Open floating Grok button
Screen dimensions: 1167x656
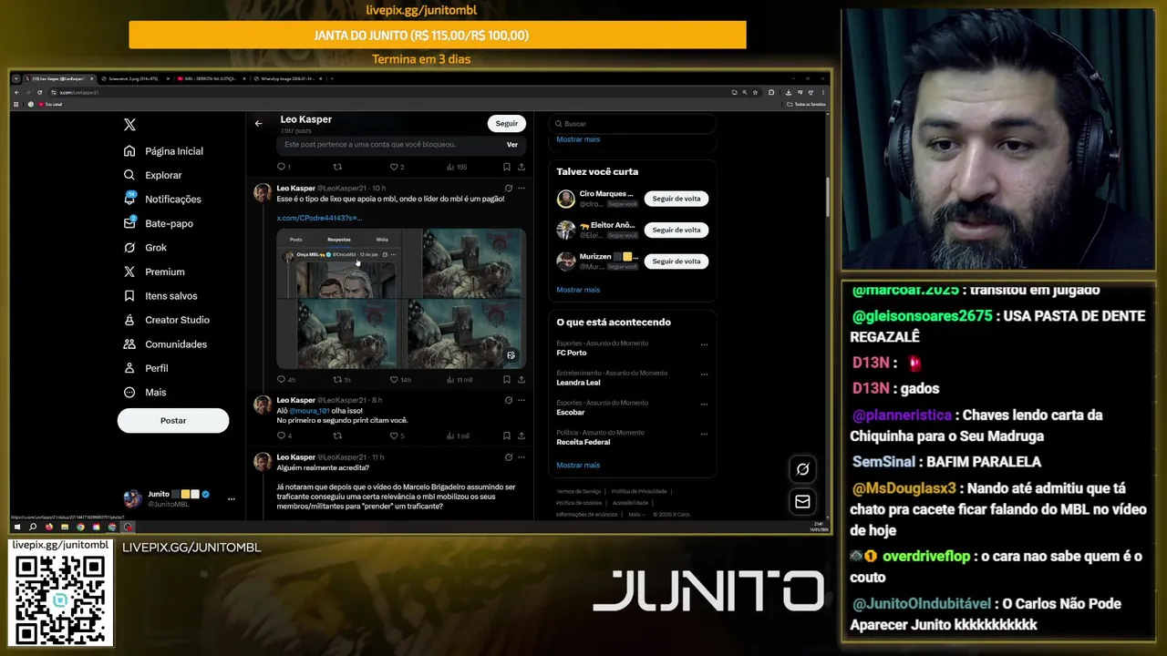pos(802,469)
